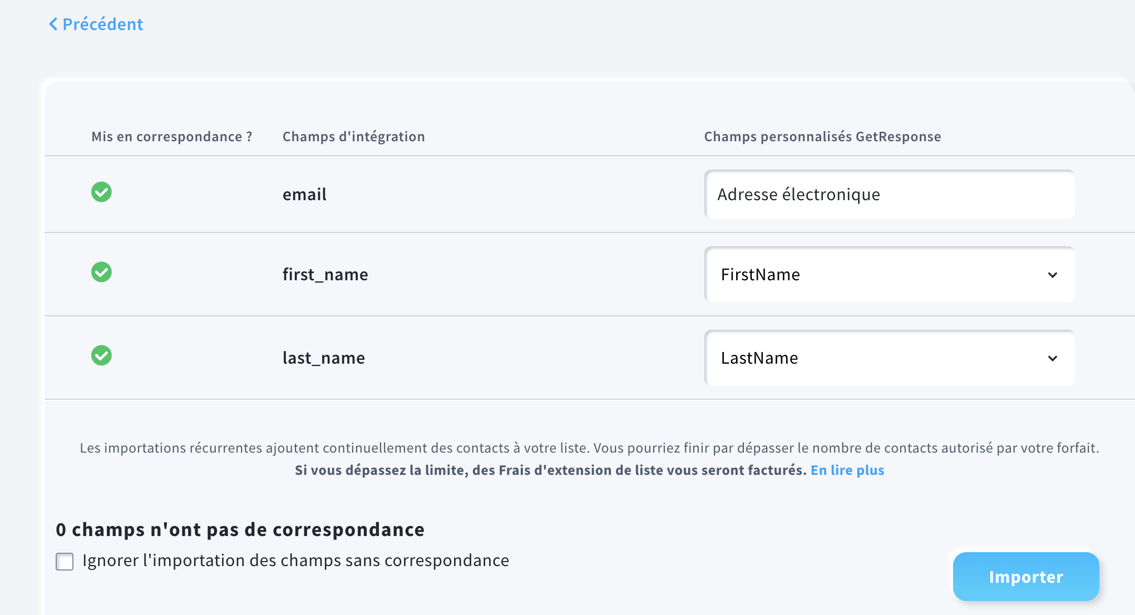Open the LastName dropdown arrow

(1052, 358)
